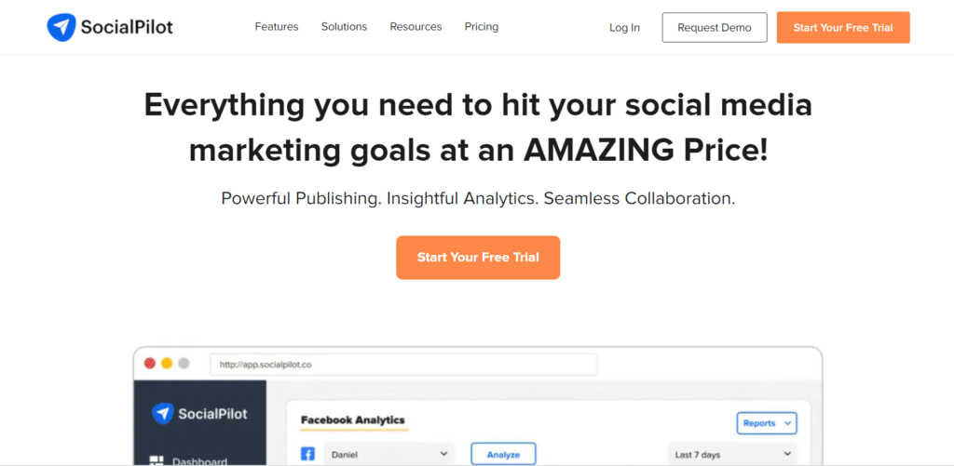Click the red dot in mock browser window
Image resolution: width=954 pixels, height=466 pixels.
(x=150, y=364)
